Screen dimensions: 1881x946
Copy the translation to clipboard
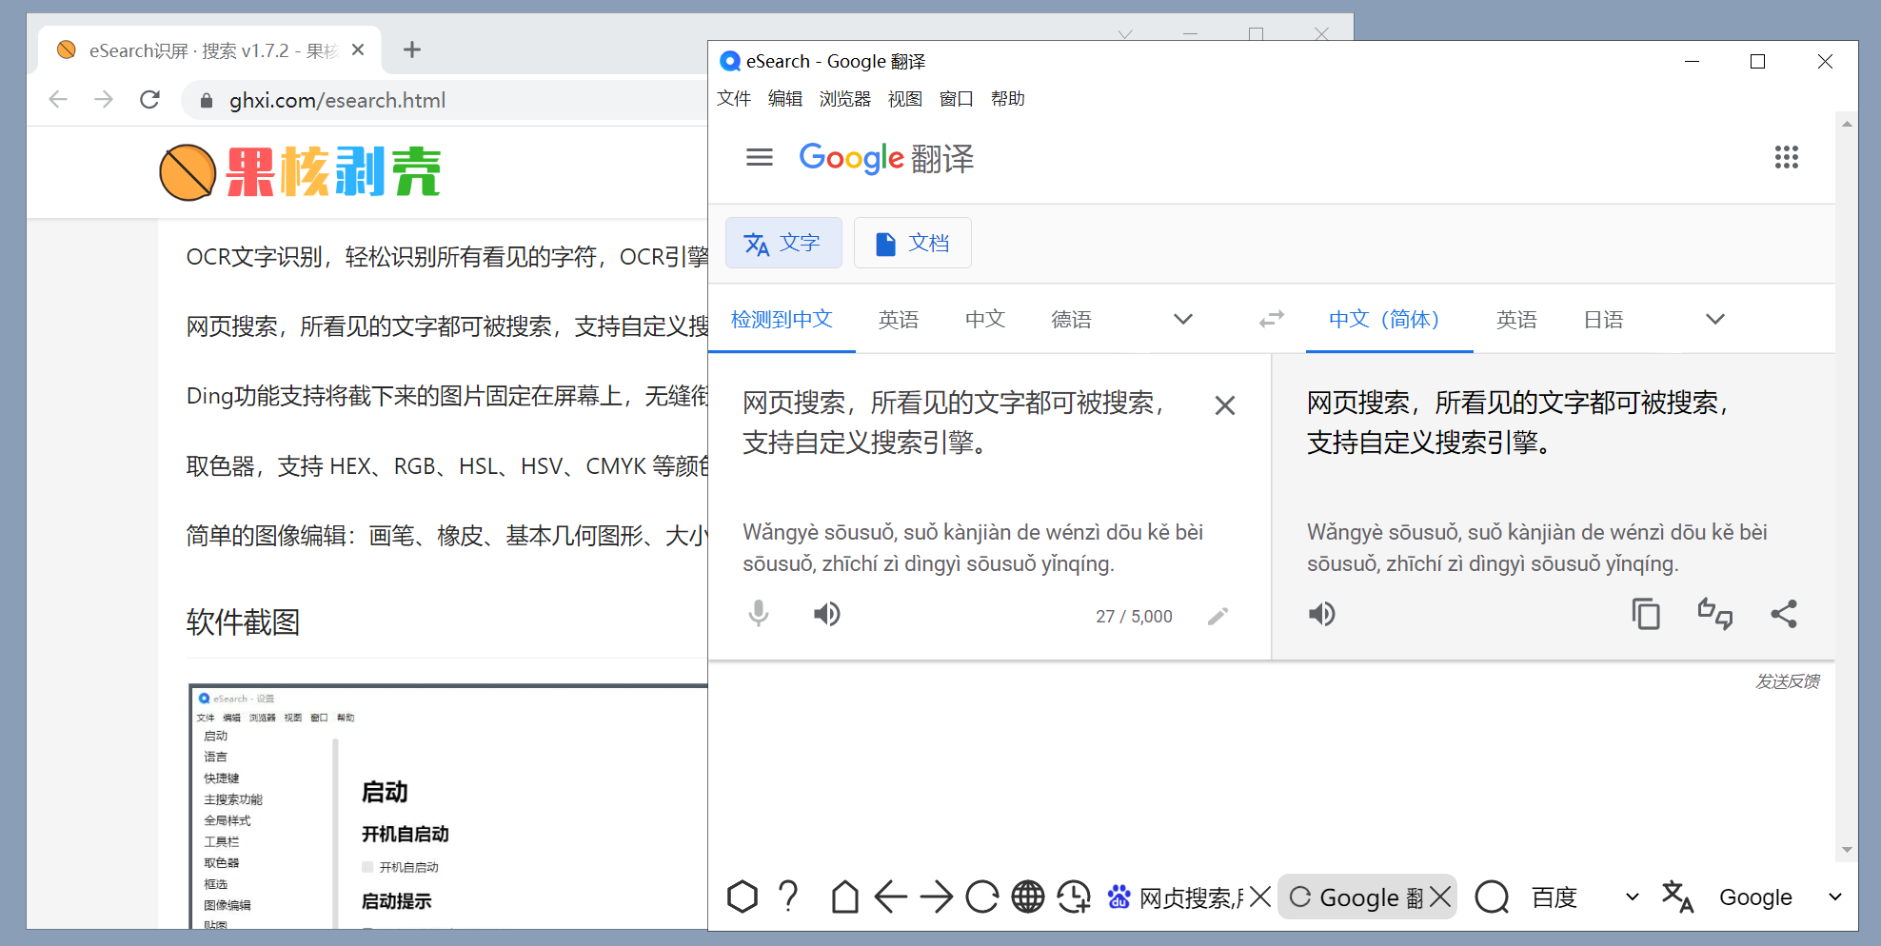coord(1645,614)
